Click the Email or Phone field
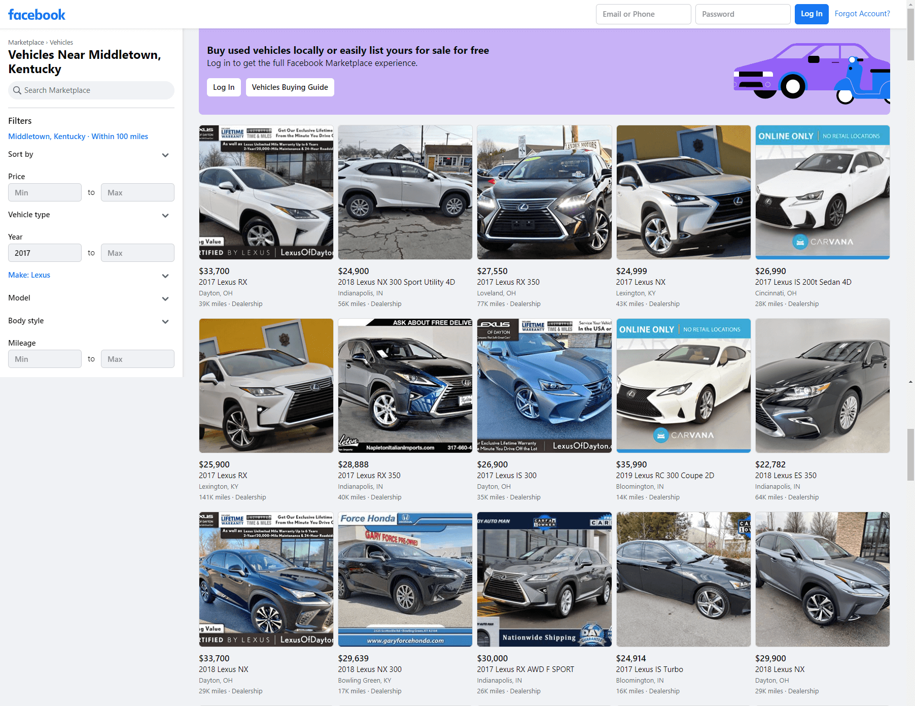Image resolution: width=915 pixels, height=706 pixels. (643, 14)
